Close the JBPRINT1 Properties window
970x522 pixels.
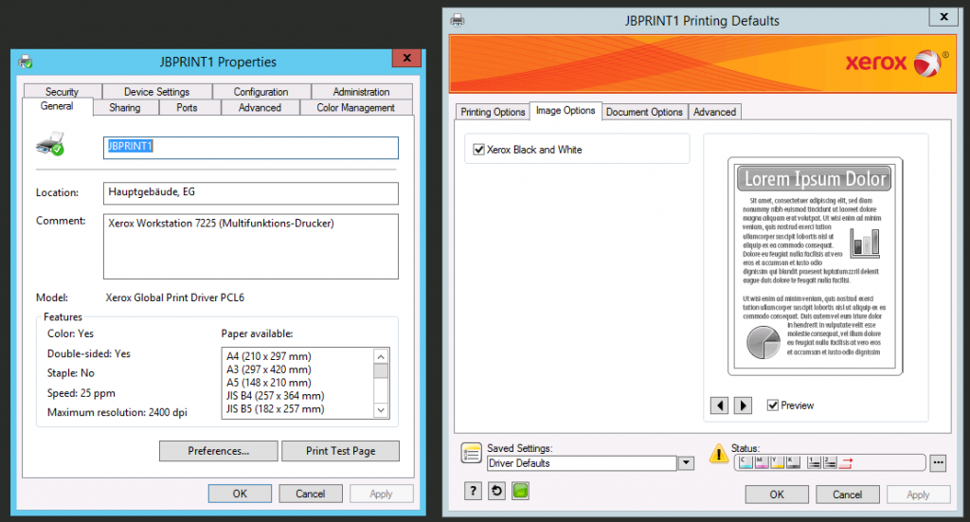click(x=406, y=58)
